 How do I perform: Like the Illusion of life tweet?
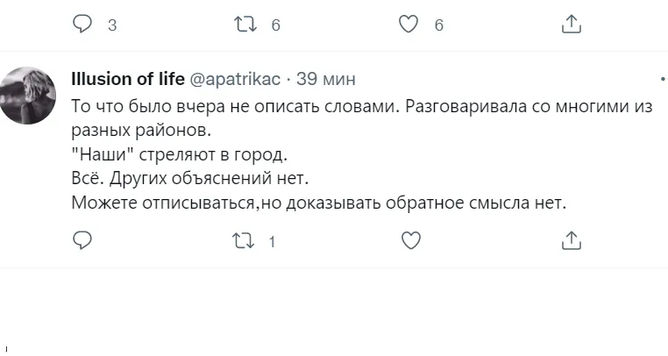pyautogui.click(x=409, y=240)
